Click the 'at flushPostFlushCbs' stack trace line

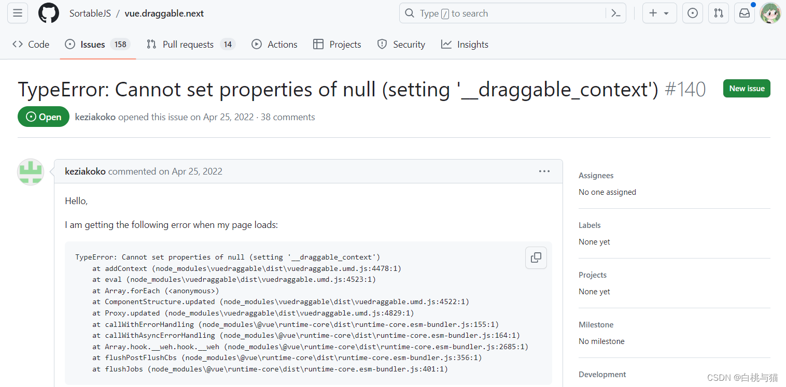287,357
